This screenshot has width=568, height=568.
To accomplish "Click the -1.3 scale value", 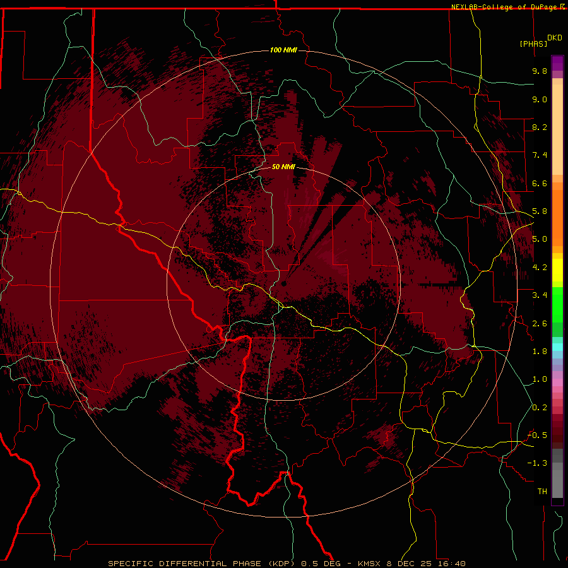I will [537, 463].
